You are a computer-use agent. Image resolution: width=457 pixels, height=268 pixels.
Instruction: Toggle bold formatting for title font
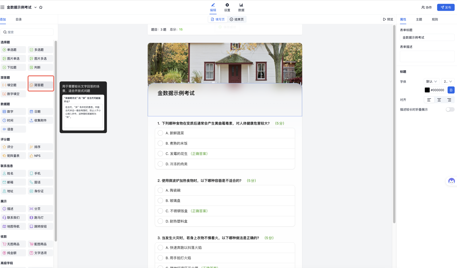(x=451, y=90)
